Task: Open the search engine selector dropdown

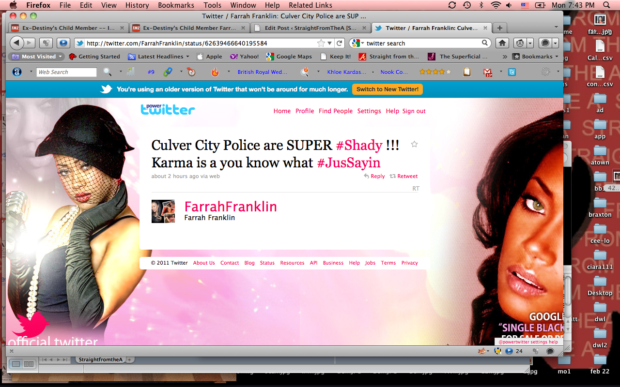Action: 357,43
